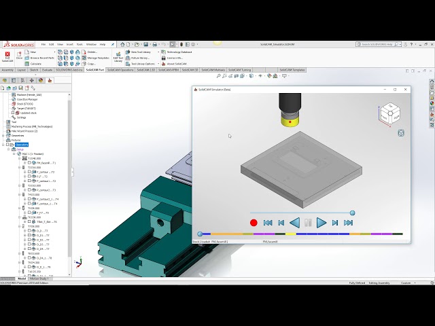This screenshot has width=435, height=326.
Task: Click the Settings wrench icon in tree
Action: [13, 117]
